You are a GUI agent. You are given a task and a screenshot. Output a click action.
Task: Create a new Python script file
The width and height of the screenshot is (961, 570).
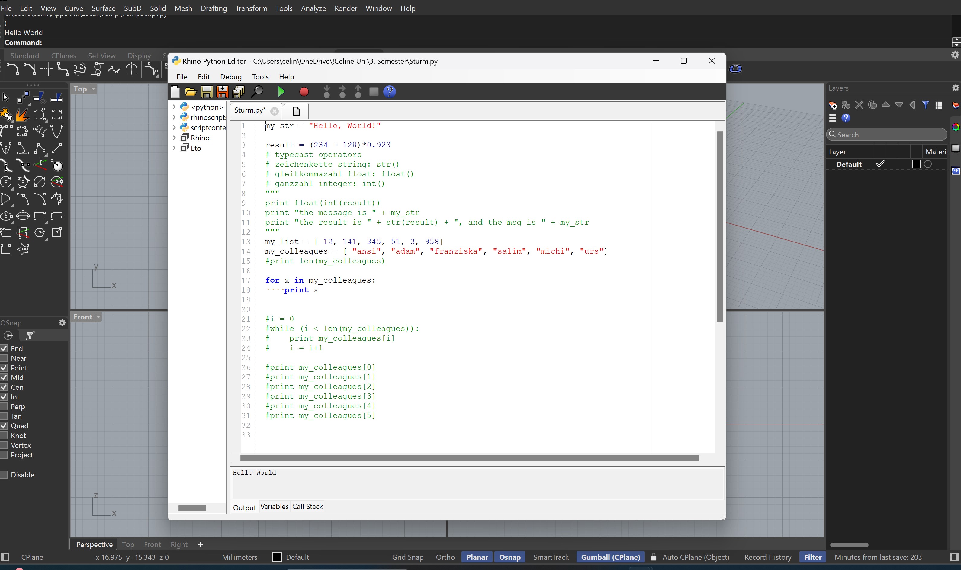coord(175,92)
